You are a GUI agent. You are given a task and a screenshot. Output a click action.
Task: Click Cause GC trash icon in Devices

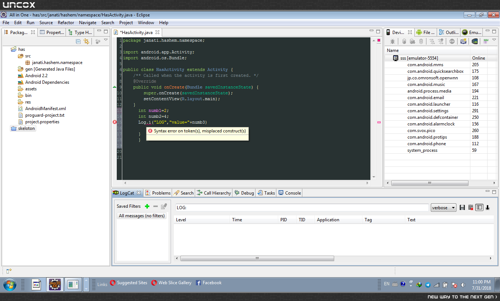tap(421, 41)
